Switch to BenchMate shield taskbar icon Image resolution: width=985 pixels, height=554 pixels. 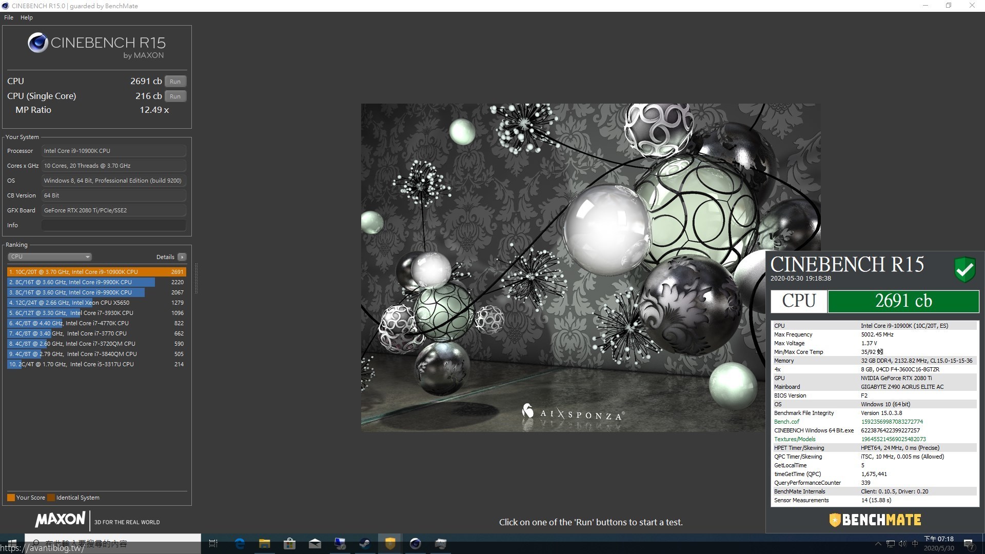click(390, 544)
